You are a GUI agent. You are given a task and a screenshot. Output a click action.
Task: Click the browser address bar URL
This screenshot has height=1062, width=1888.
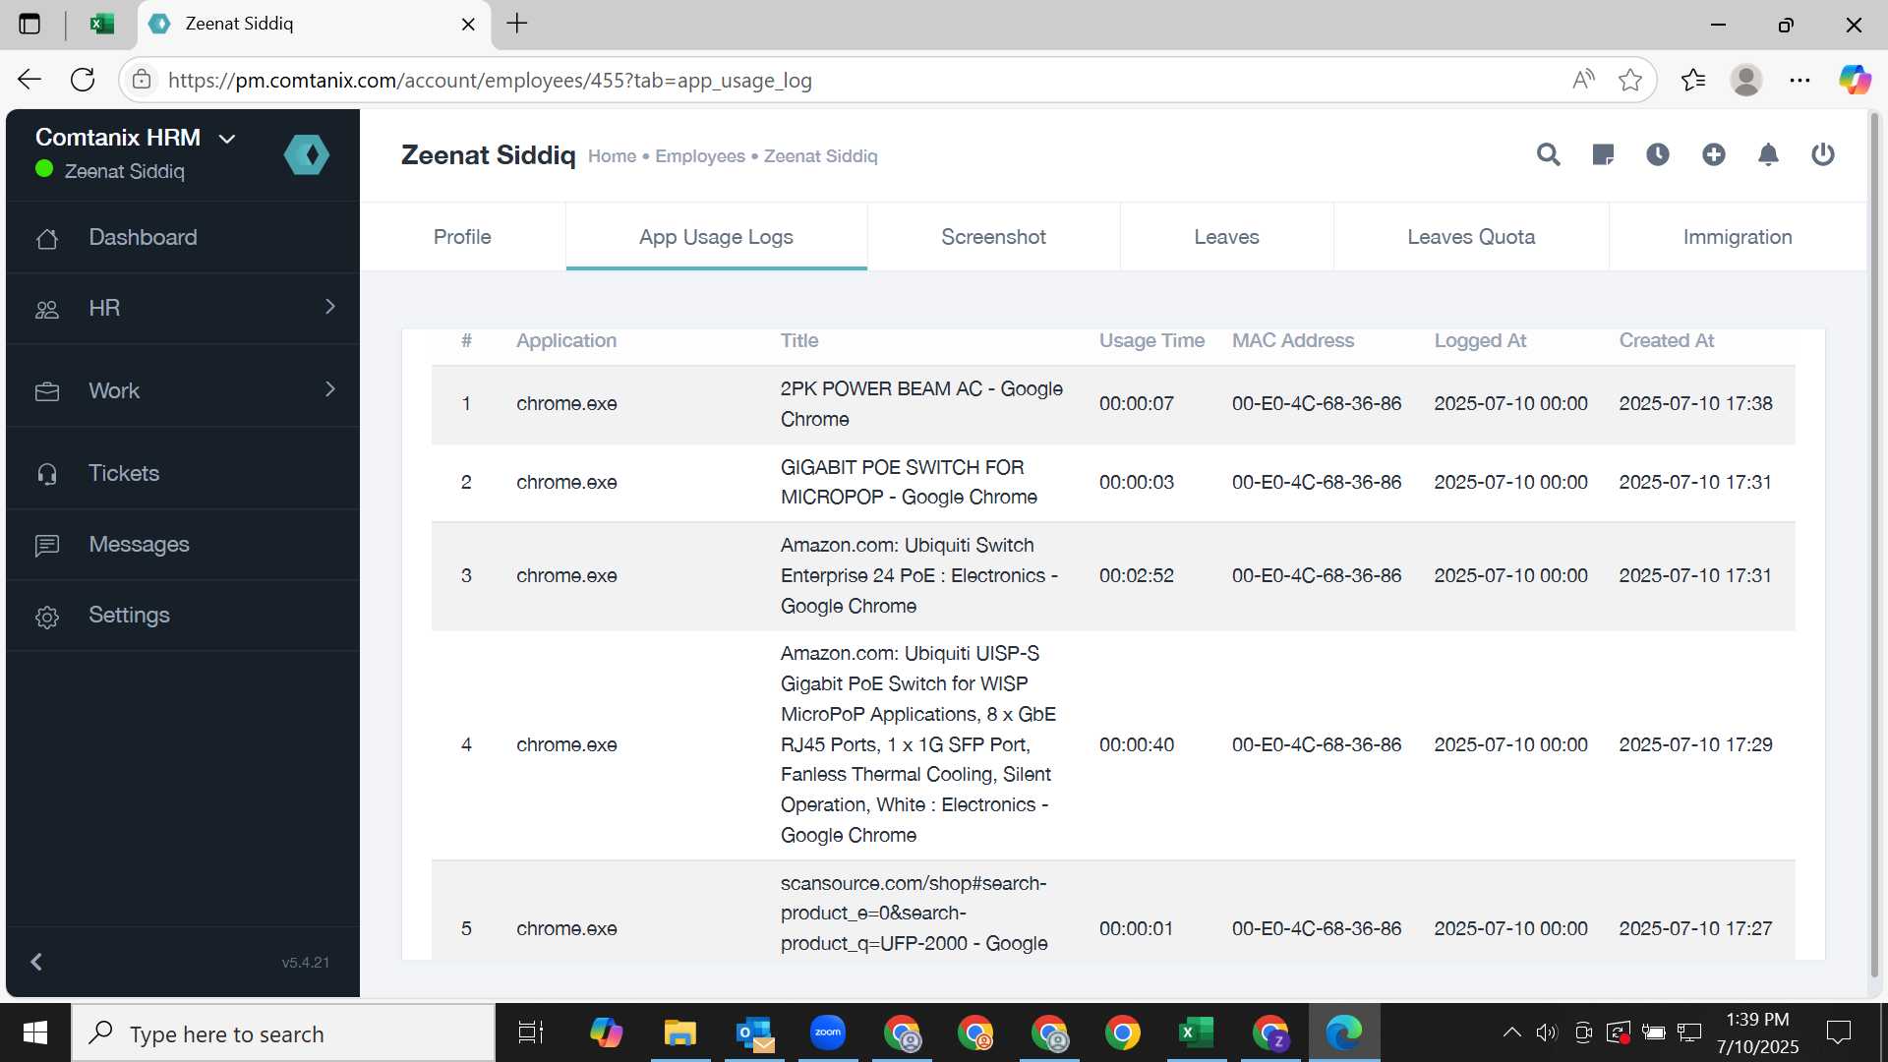click(x=490, y=81)
